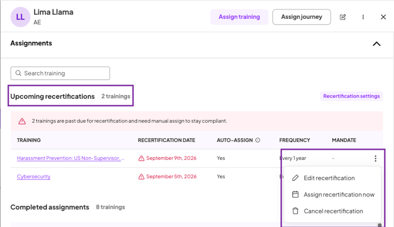Click the LL avatar circle
The width and height of the screenshot is (394, 227).
coord(21,17)
